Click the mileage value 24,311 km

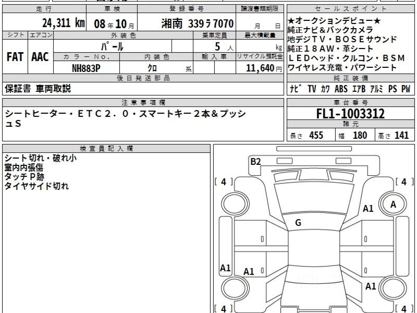coord(64,23)
